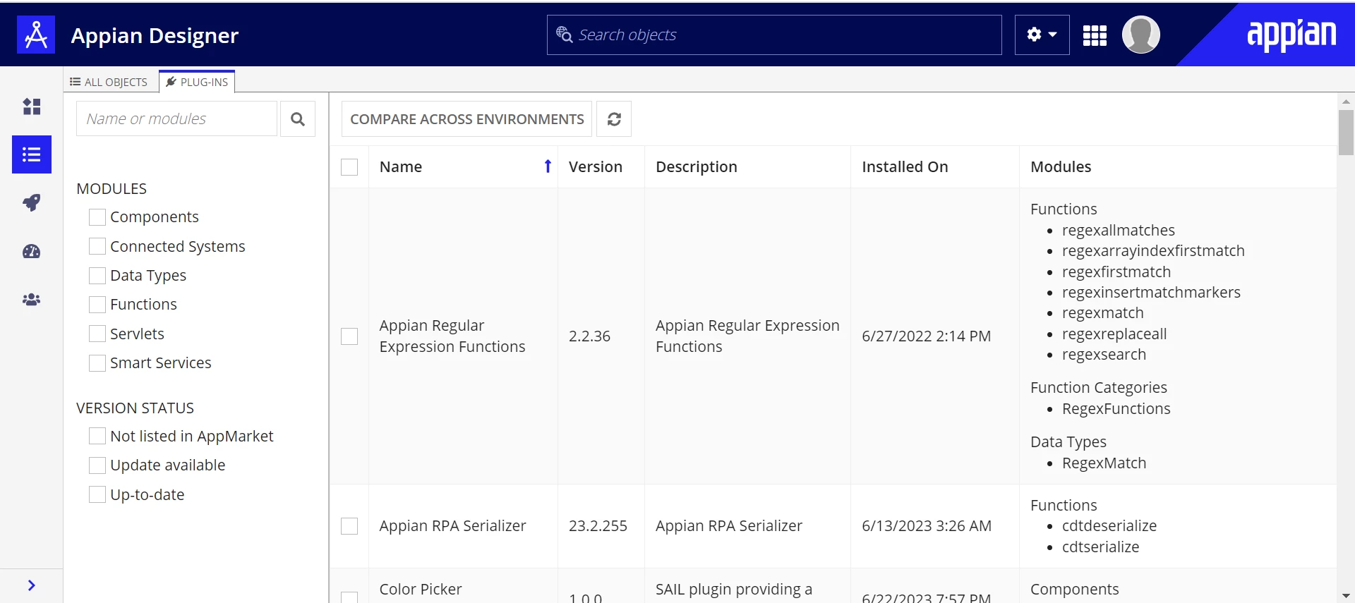1355x603 pixels.
Task: Click the regexinsertmatchmarkers module entry
Action: [x=1151, y=293]
